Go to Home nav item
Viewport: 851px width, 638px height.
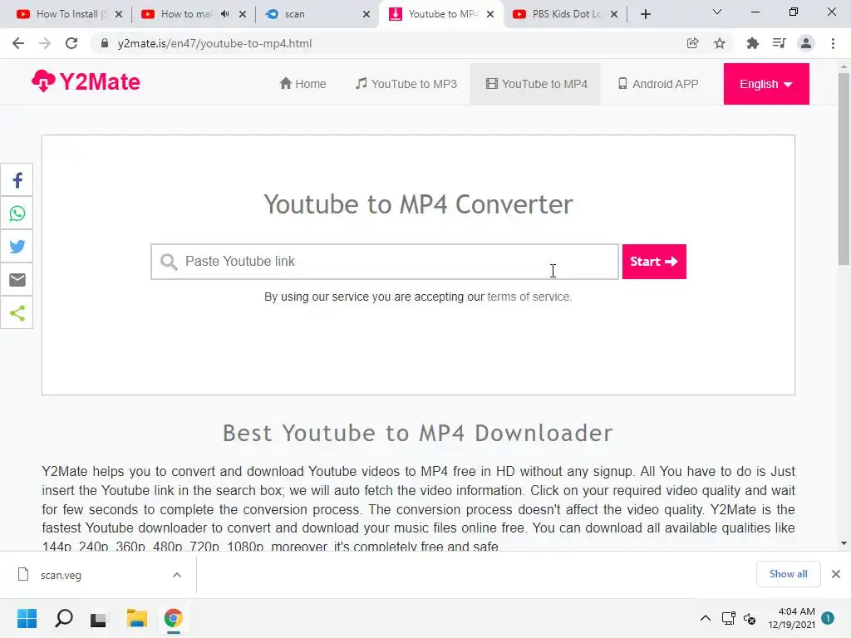tap(303, 84)
